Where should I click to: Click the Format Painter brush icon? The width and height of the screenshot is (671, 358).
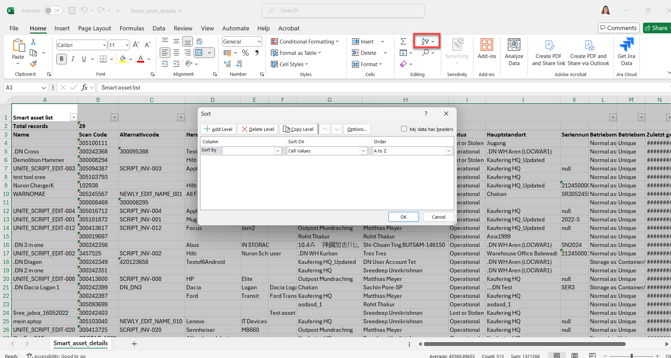(33, 64)
